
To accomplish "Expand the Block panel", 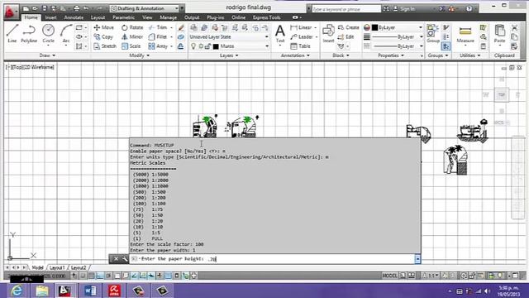I will pos(341,55).
